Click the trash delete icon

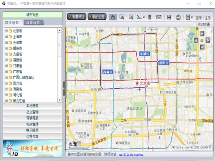150,17
